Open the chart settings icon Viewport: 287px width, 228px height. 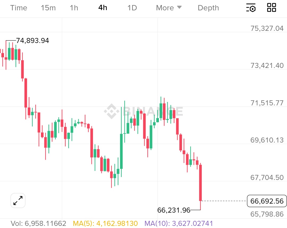pos(251,8)
